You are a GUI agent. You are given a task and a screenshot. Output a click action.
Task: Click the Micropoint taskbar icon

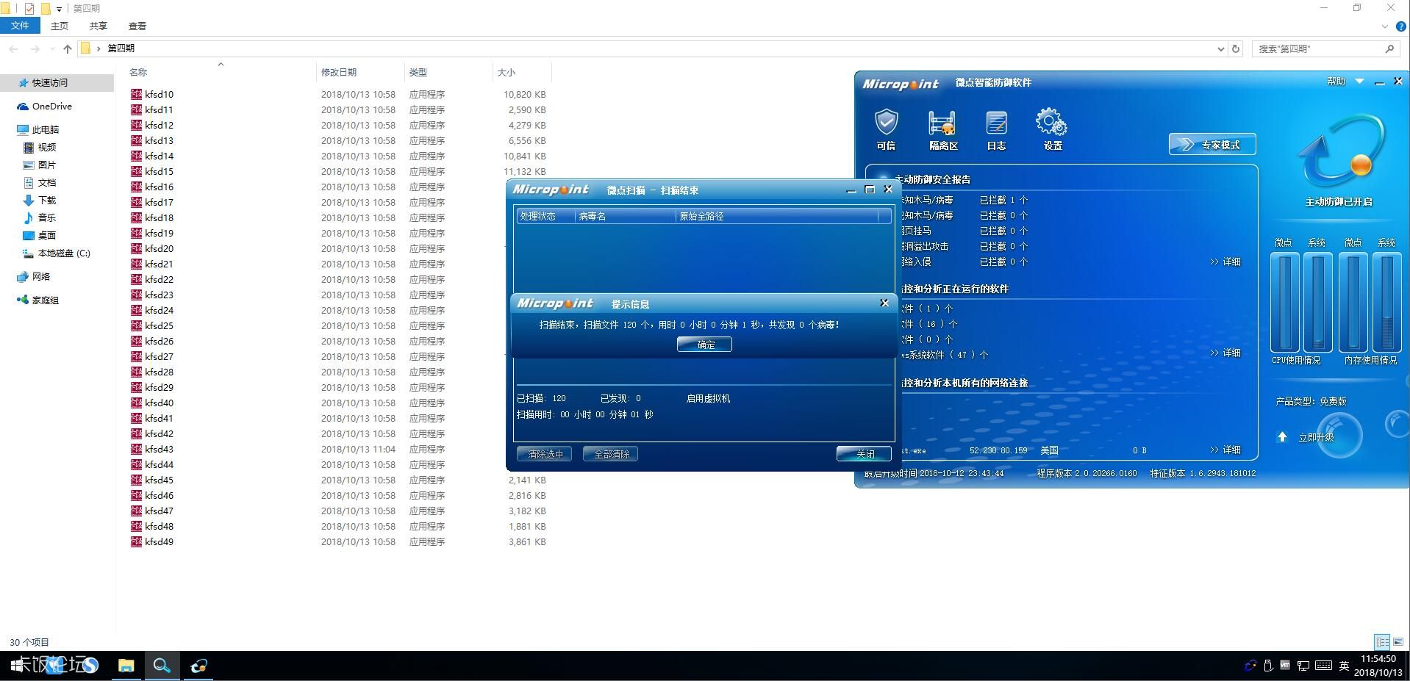[198, 666]
